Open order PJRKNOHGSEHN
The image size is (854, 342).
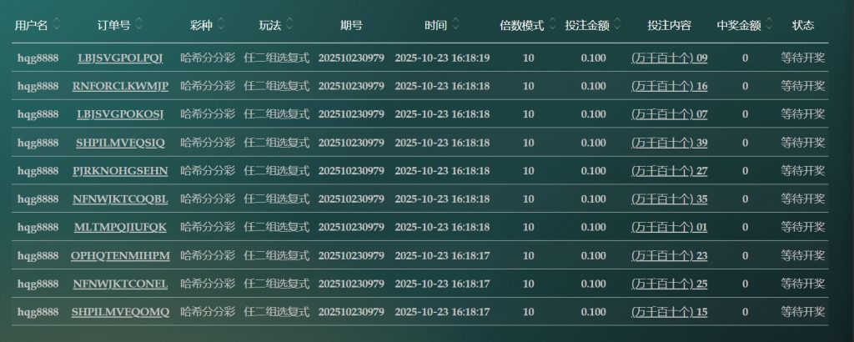(120, 171)
